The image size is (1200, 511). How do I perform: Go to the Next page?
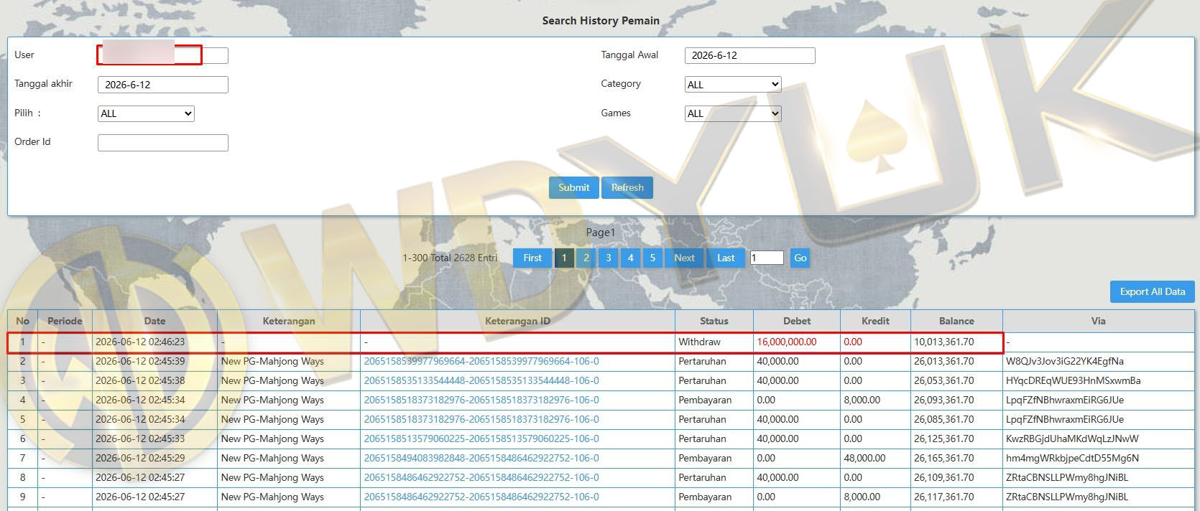point(684,258)
